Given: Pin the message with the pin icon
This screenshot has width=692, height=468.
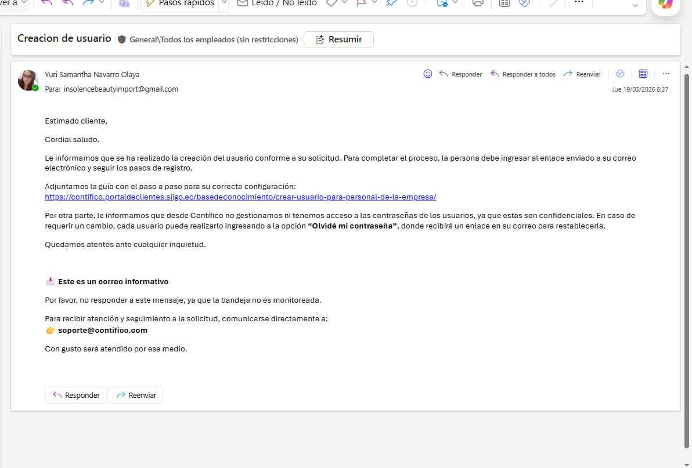Looking at the screenshot, I should 391,3.
